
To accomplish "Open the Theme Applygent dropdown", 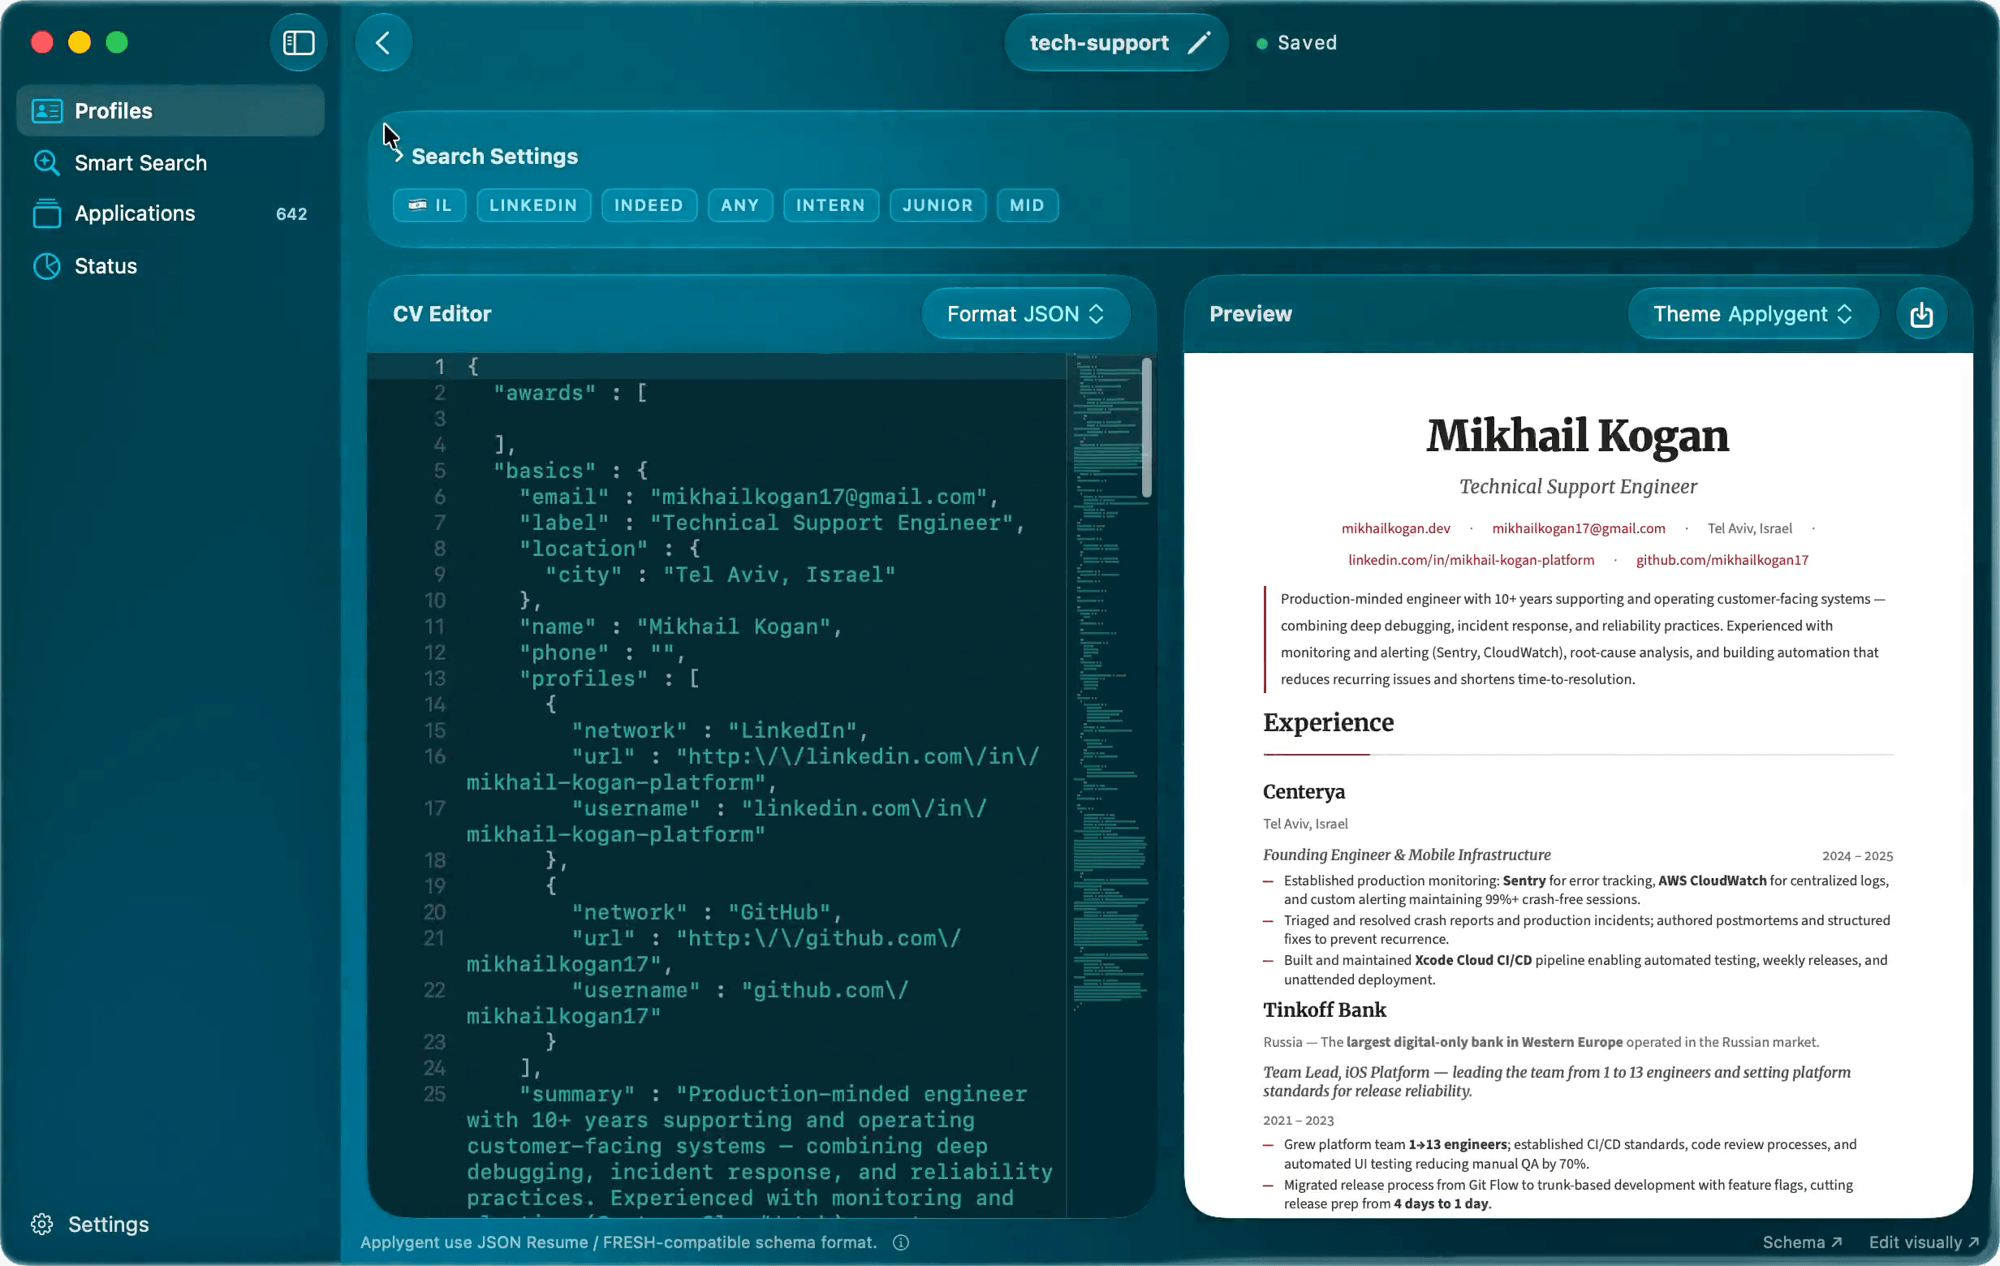I will (1752, 314).
